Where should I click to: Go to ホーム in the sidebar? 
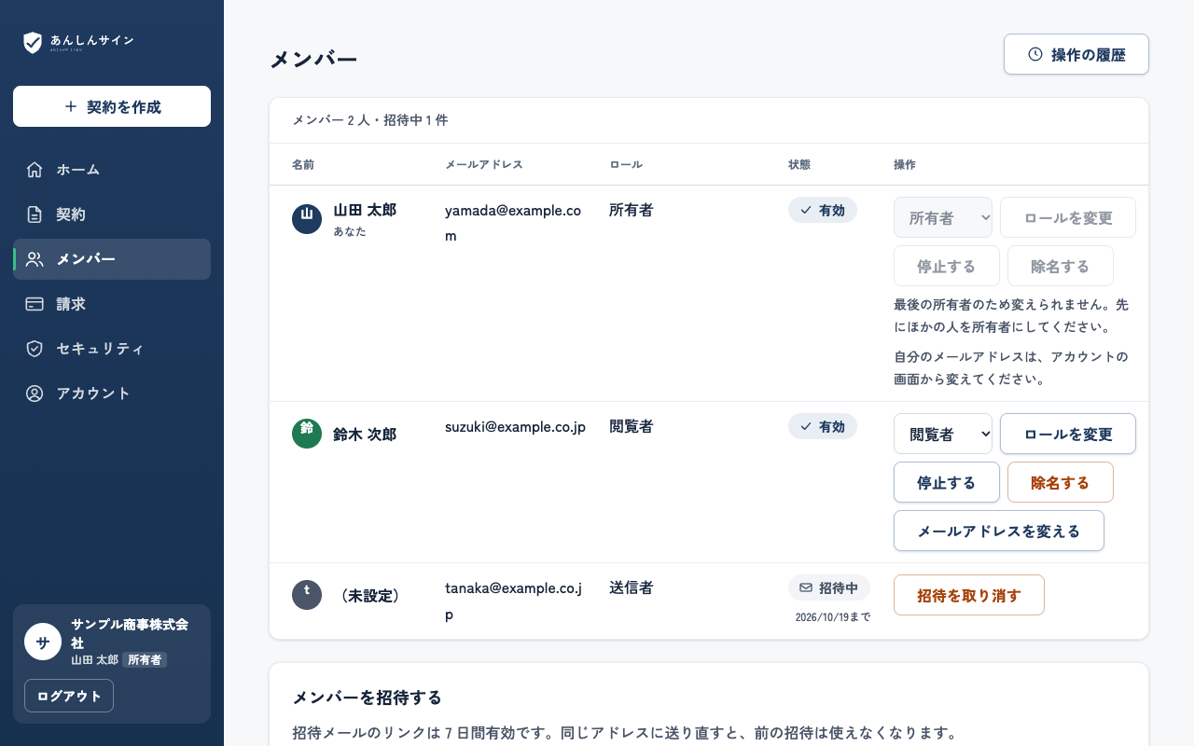pyautogui.click(x=112, y=170)
